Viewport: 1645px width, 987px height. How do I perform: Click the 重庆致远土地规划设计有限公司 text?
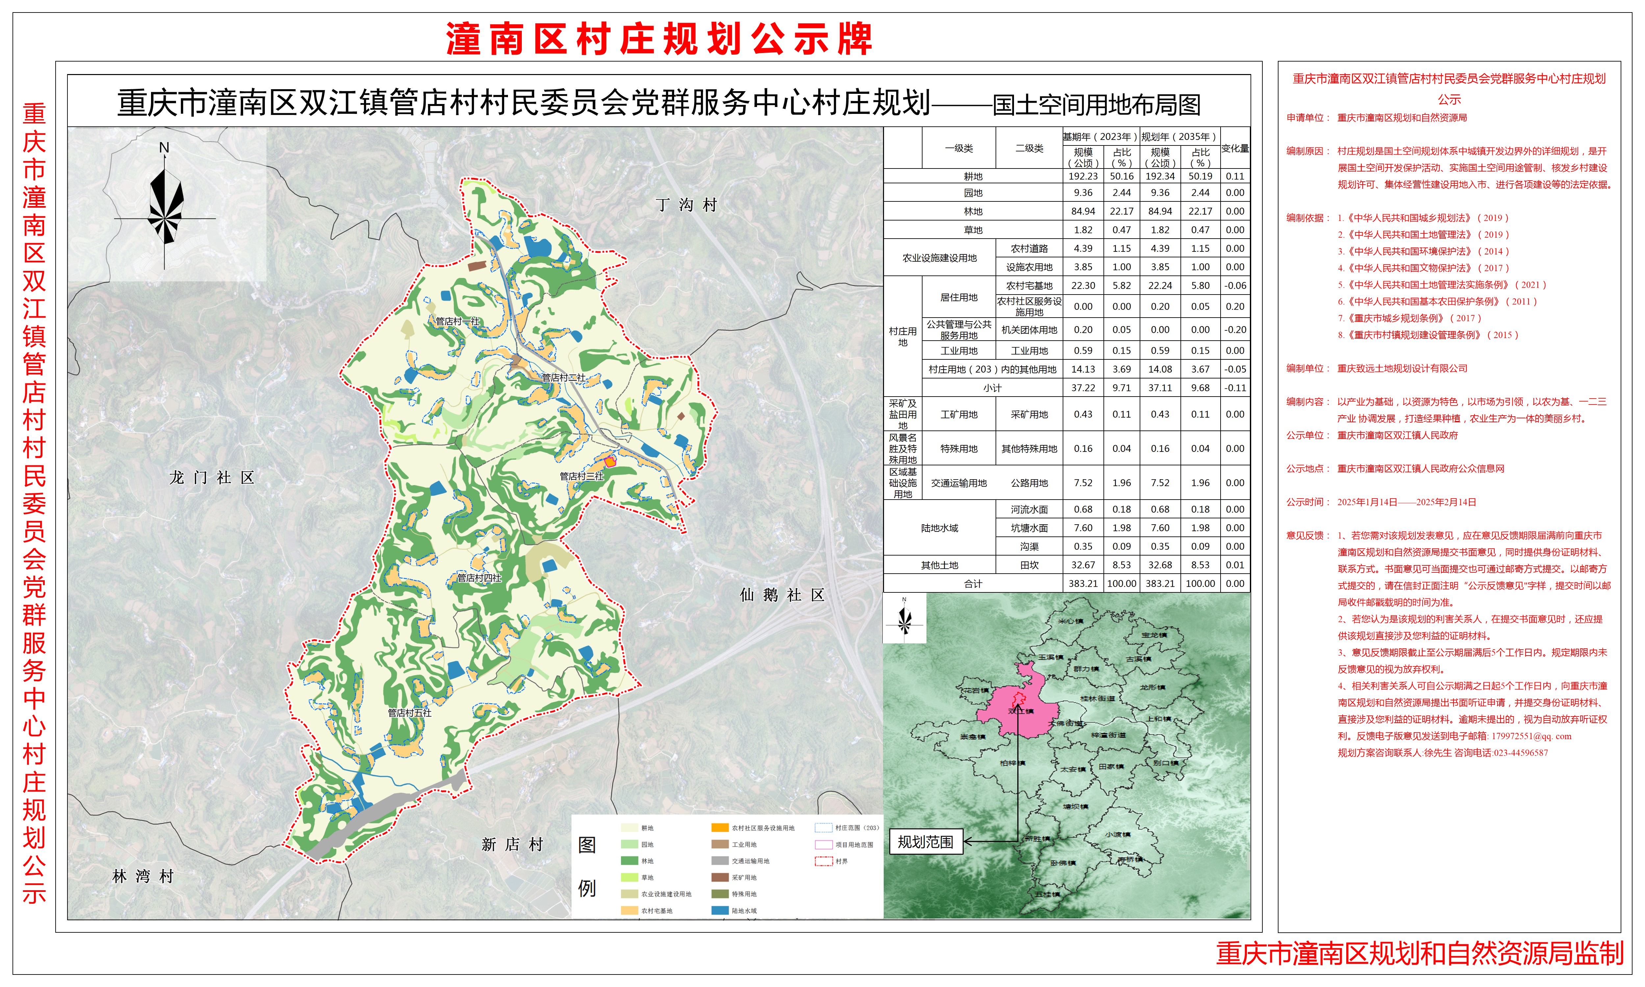click(1402, 369)
